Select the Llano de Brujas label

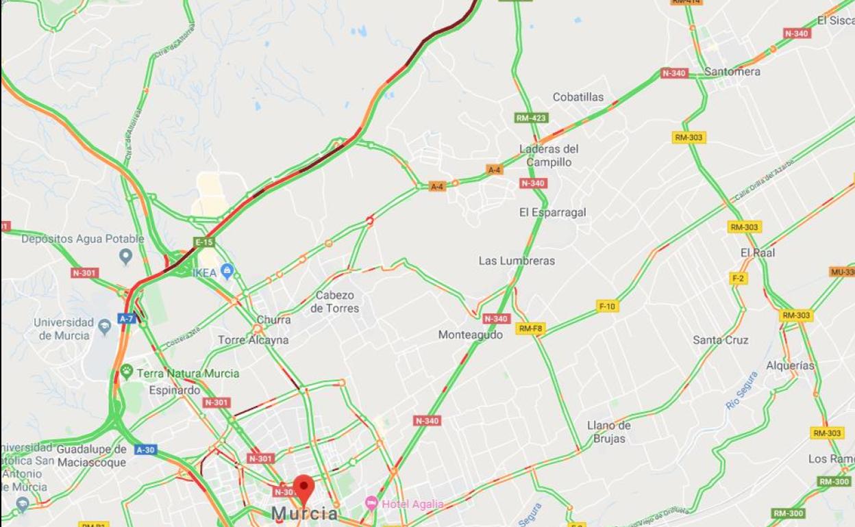(609, 432)
